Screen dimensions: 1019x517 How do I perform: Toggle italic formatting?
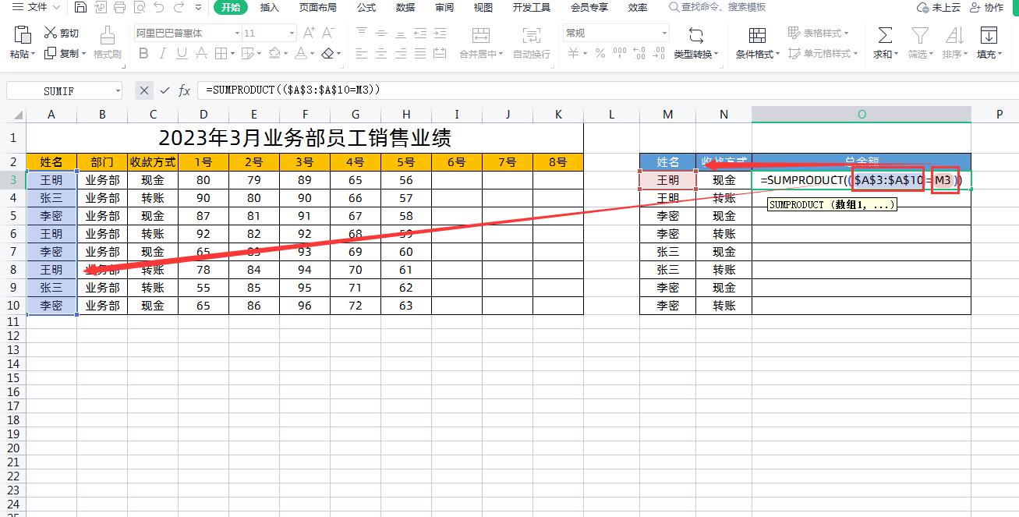(x=162, y=53)
